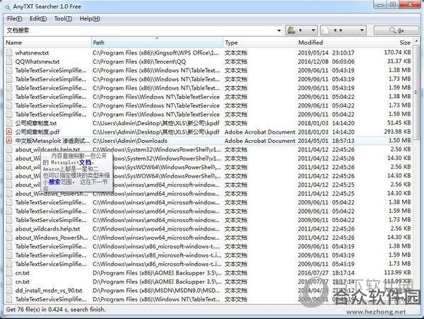Click the PDF icon for 中文版Metasploit row
This screenshot has width=424, height=319.
click(x=9, y=141)
